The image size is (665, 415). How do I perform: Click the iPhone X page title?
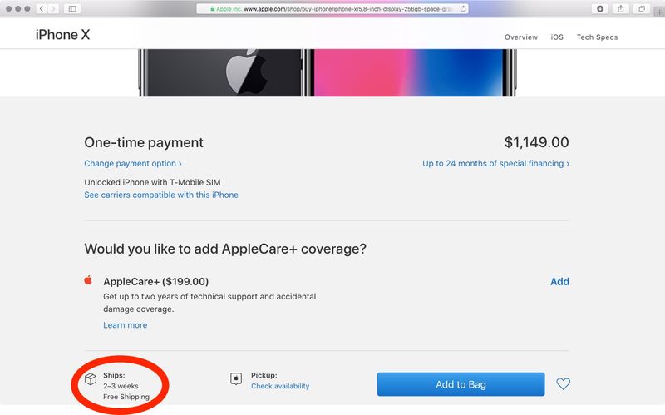pos(63,35)
